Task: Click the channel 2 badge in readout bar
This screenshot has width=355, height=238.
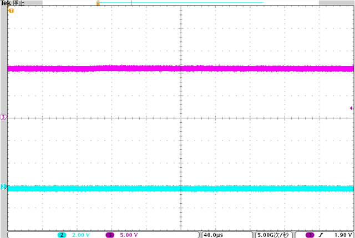Action: [x=62, y=235]
